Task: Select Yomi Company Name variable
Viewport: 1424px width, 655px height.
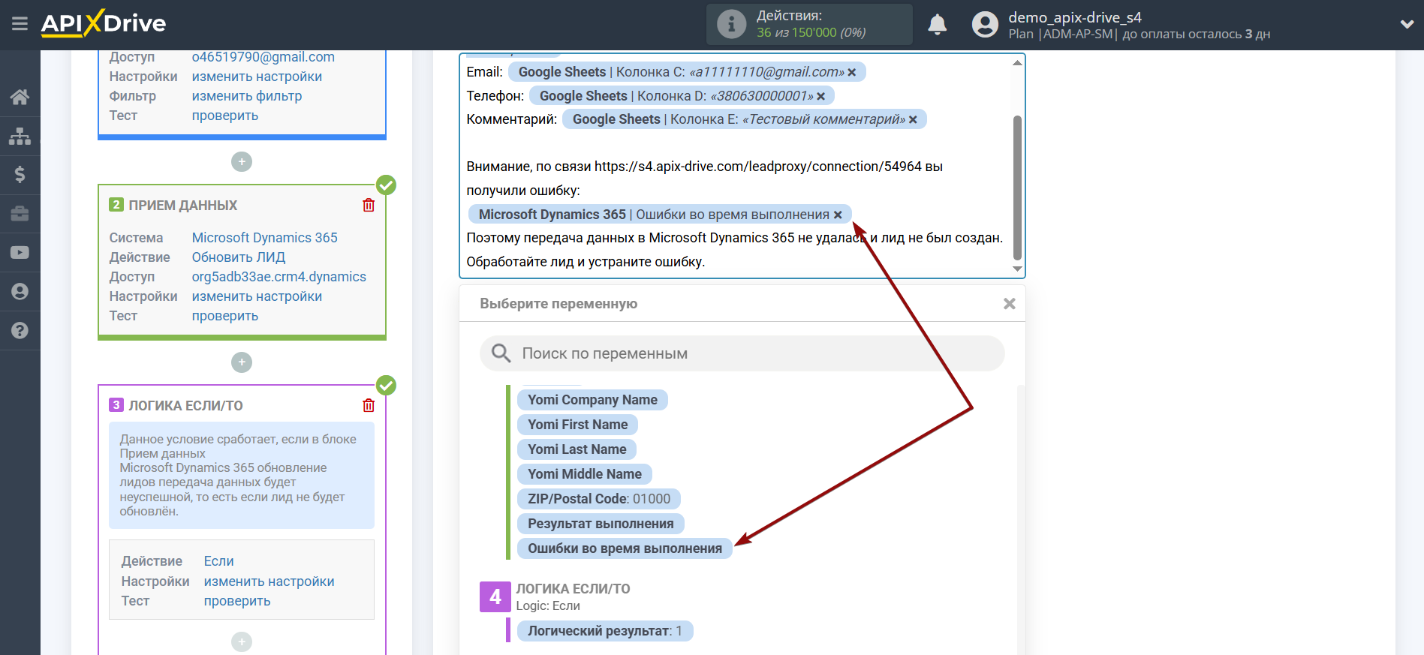Action: tap(592, 400)
